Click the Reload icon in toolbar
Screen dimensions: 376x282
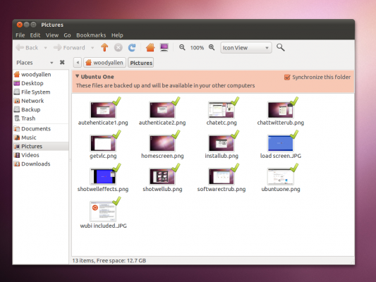click(x=132, y=47)
